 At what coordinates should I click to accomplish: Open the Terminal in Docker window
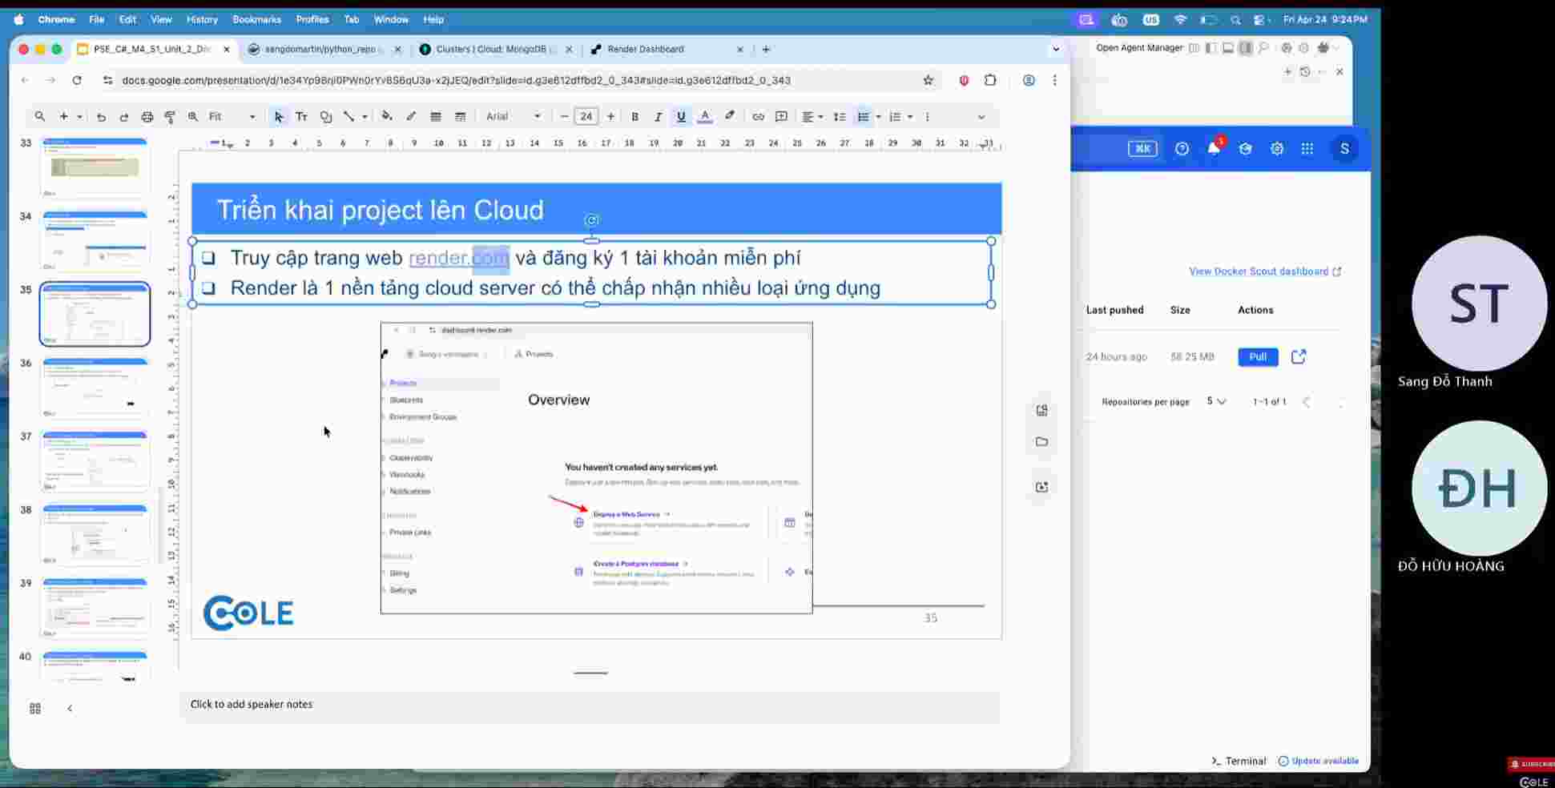pos(1239,762)
